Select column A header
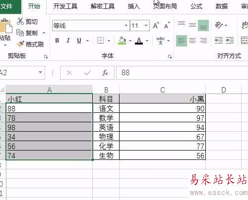The width and height of the screenshot is (248, 200). (x=50, y=90)
